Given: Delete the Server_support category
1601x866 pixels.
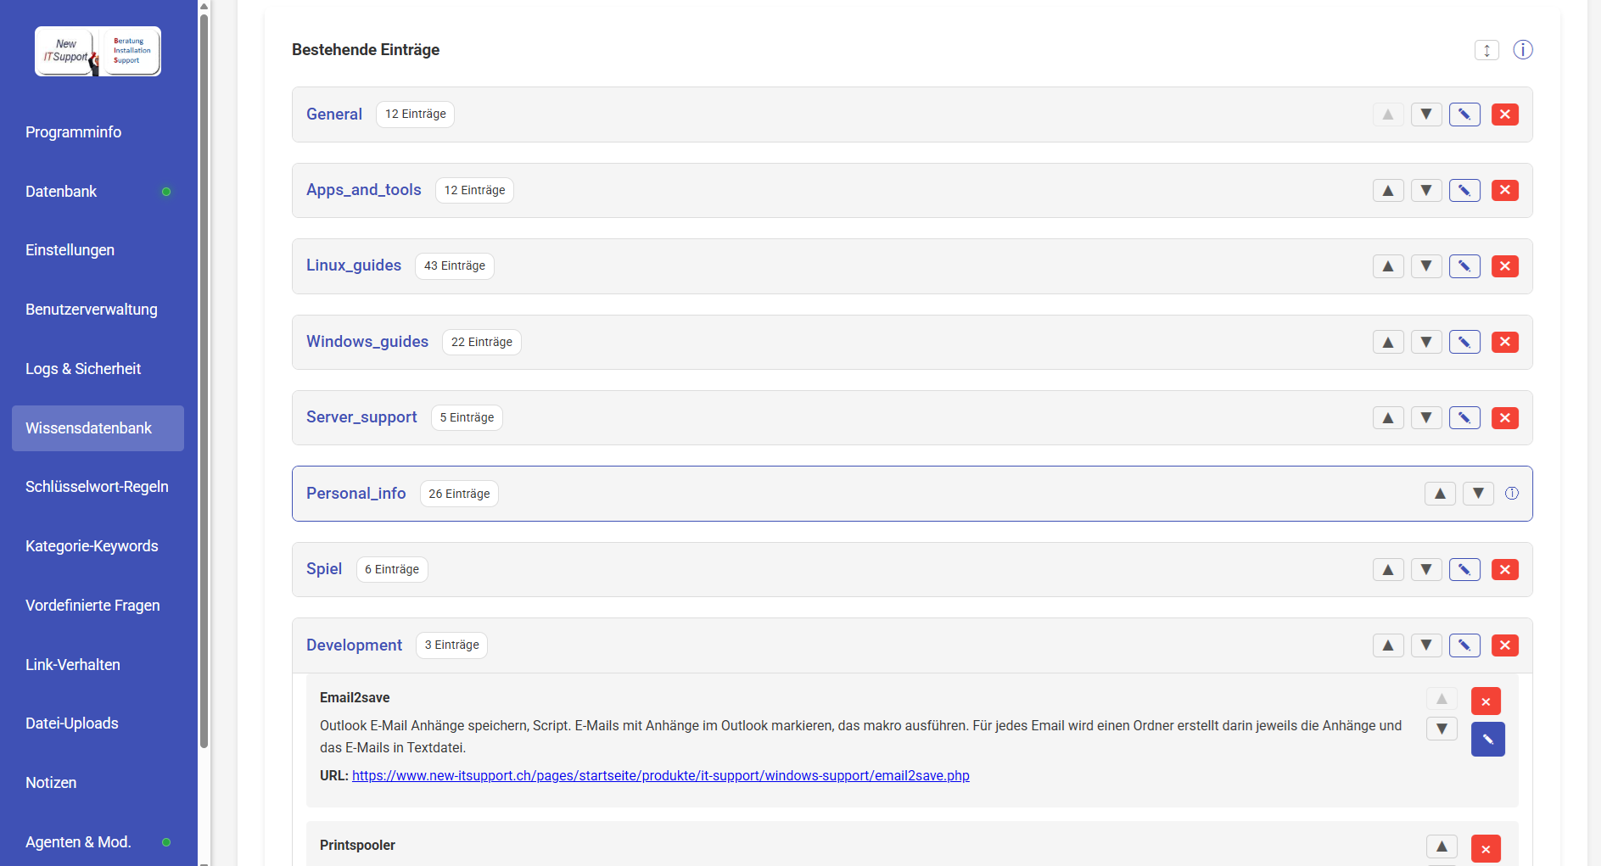Looking at the screenshot, I should [x=1504, y=418].
